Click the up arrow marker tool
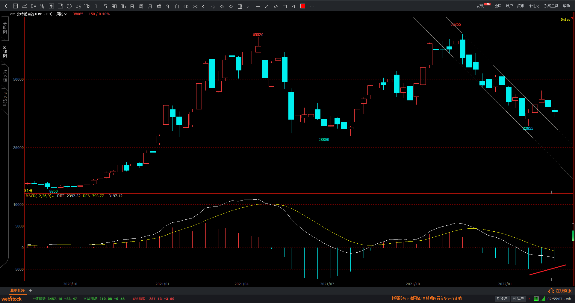 point(294,6)
